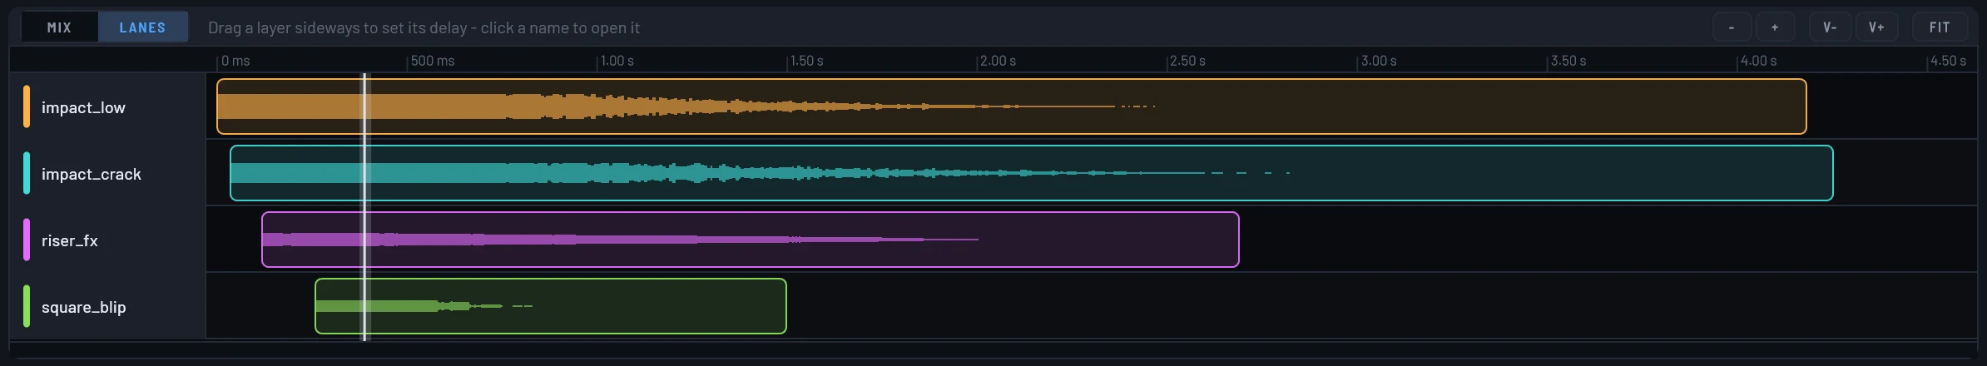This screenshot has width=1987, height=366.
Task: Click the purple riser_fx color swatch
Action: click(x=27, y=240)
